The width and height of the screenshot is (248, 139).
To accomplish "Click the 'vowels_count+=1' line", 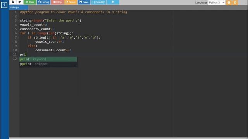I will coord(50,42).
